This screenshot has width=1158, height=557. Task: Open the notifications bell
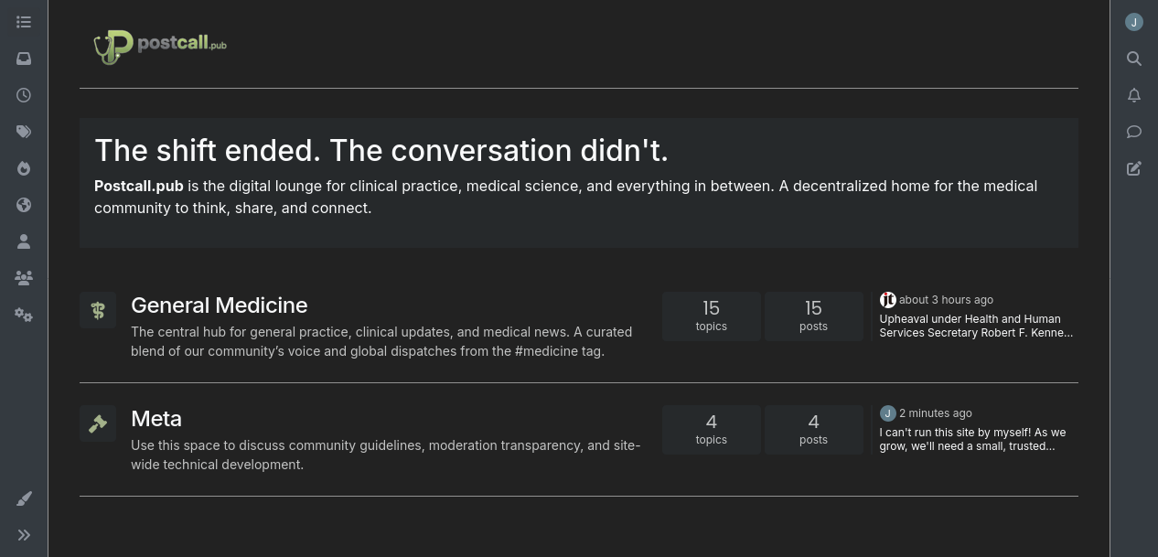(x=1134, y=95)
